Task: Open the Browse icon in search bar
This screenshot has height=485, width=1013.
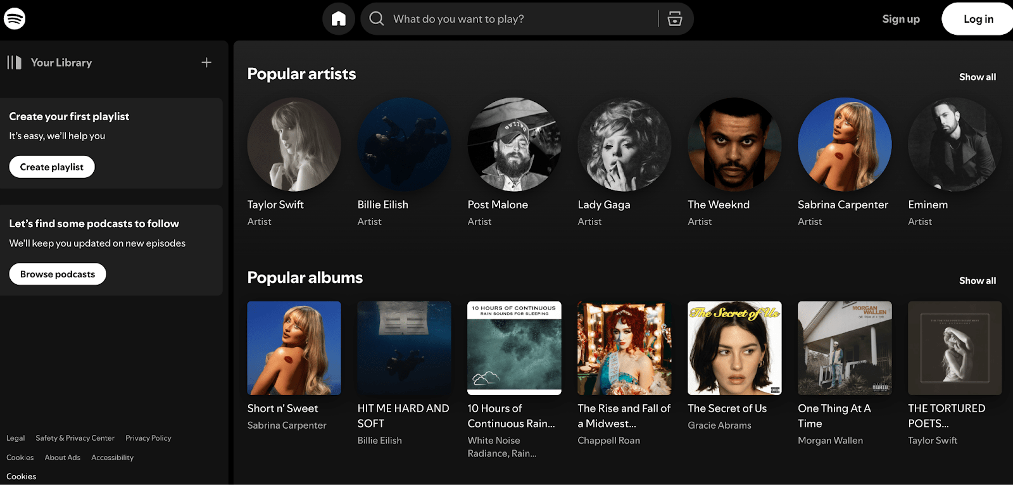Action: click(675, 19)
